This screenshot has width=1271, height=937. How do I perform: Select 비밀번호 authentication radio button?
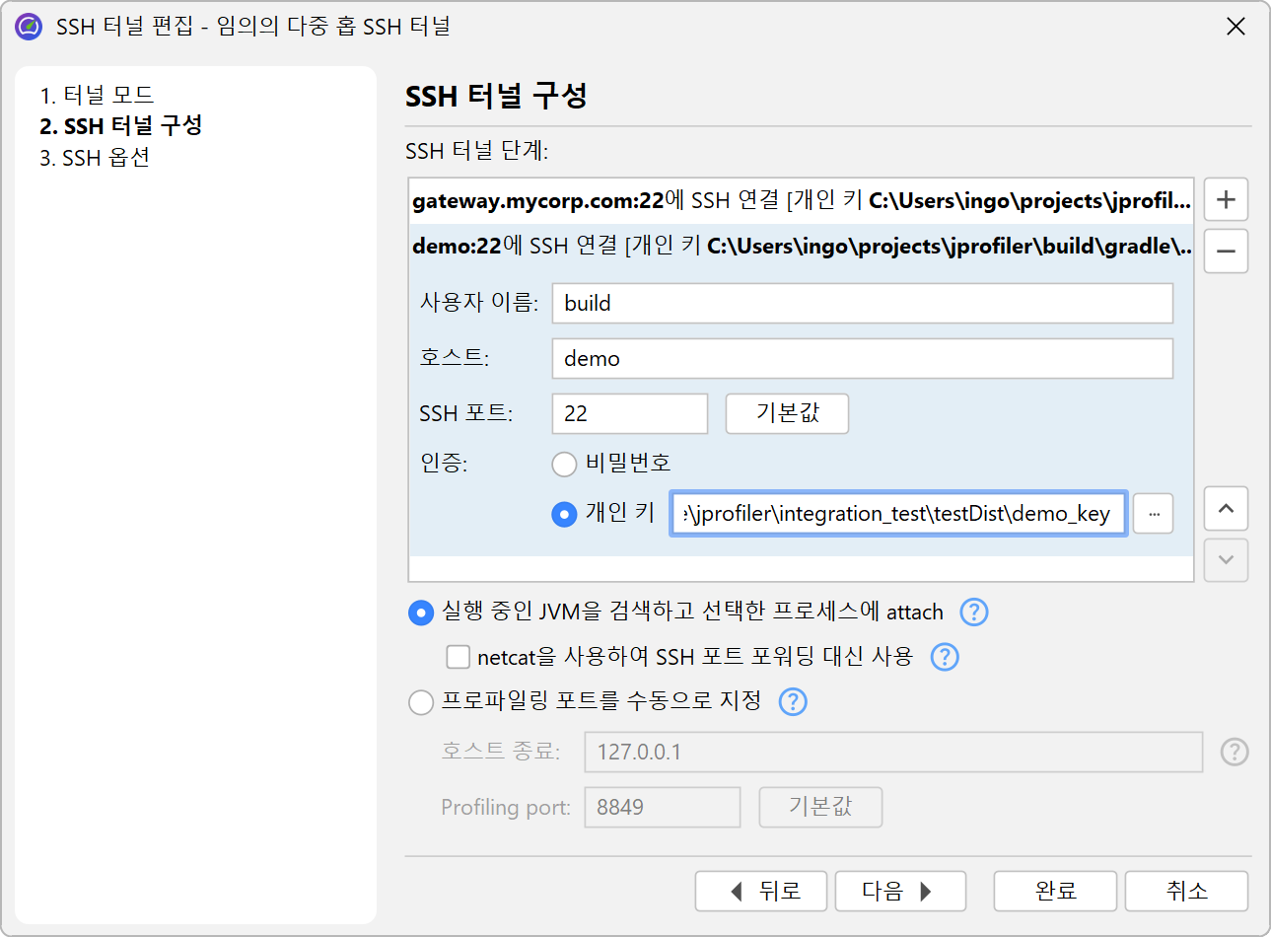point(564,464)
